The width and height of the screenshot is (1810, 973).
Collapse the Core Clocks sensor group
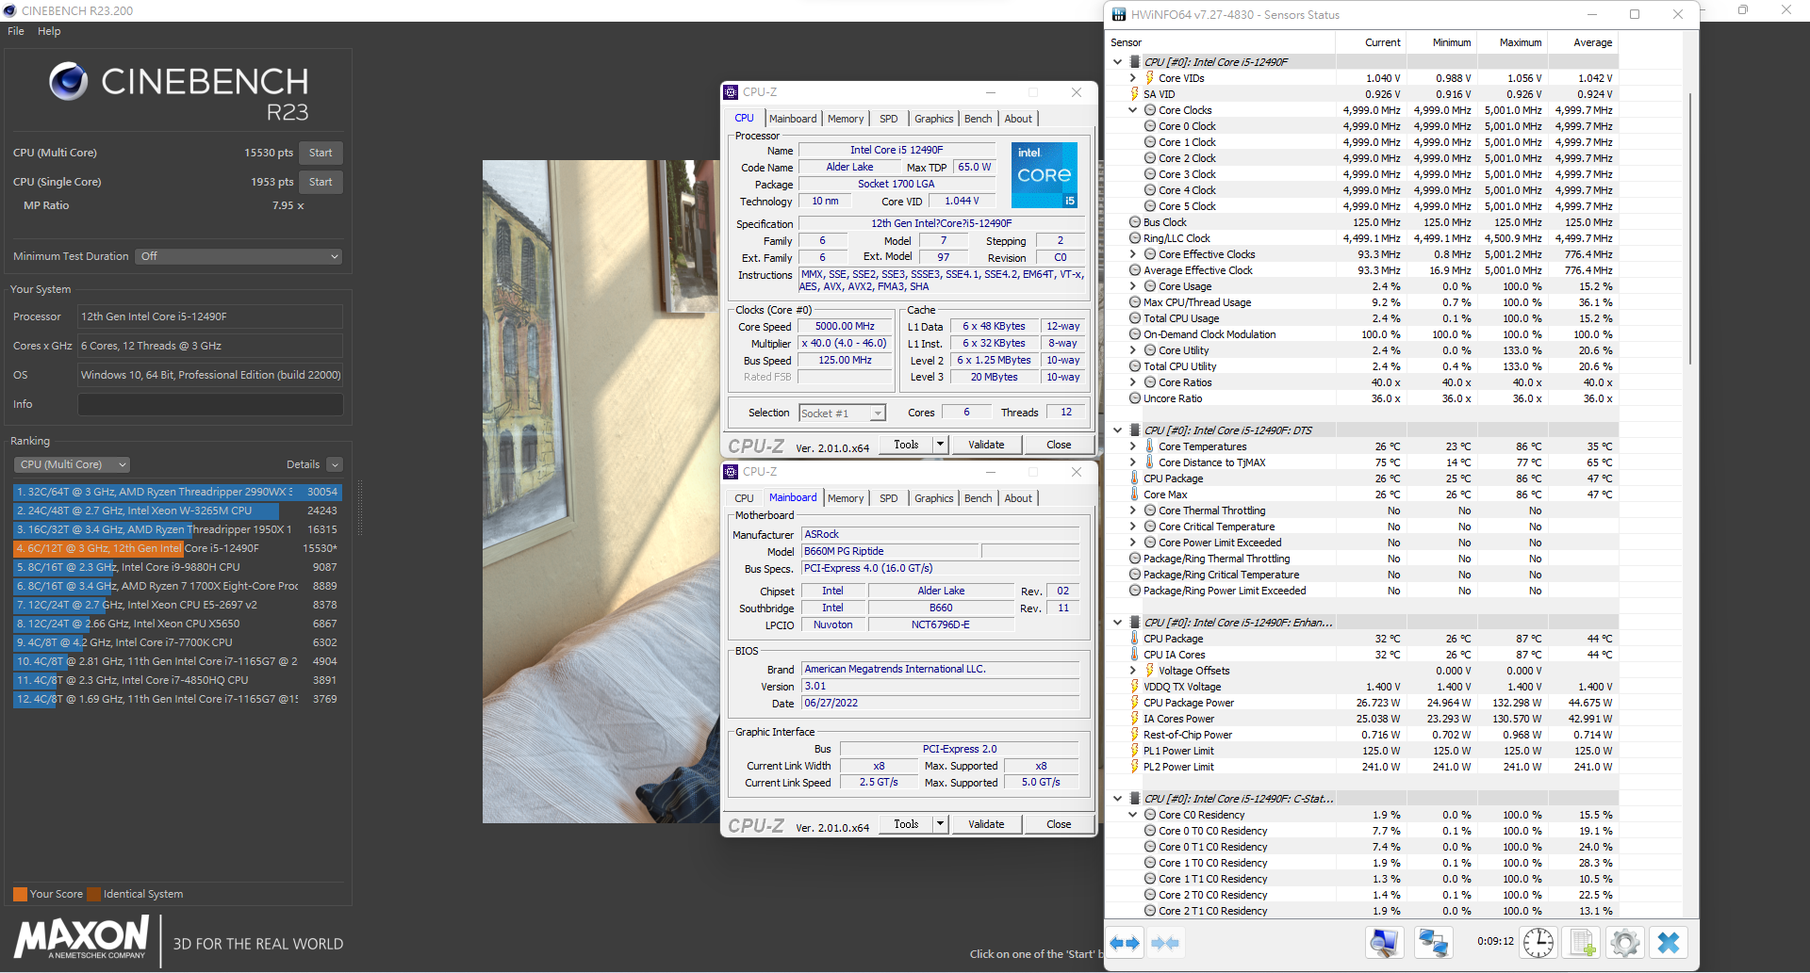(1133, 110)
